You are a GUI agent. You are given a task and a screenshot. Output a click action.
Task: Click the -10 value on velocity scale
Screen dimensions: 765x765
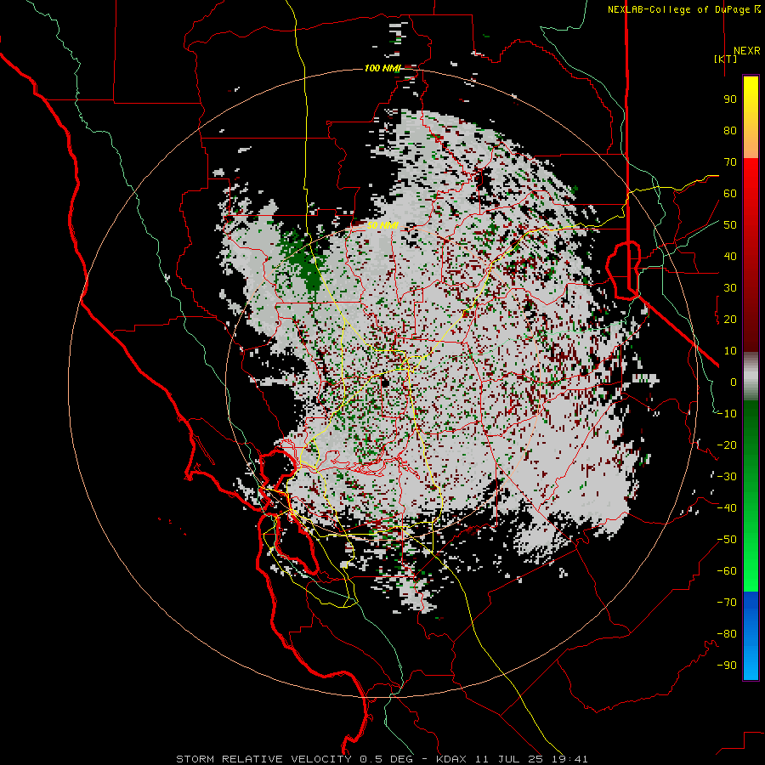[x=727, y=414]
